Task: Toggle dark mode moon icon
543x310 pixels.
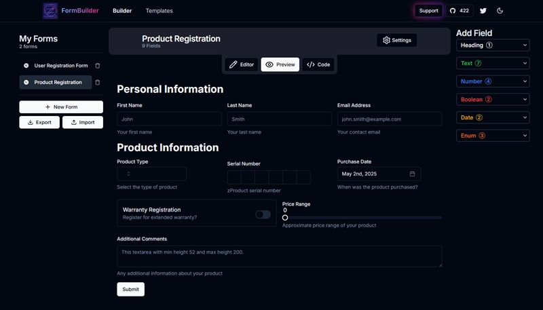Action: (500, 11)
